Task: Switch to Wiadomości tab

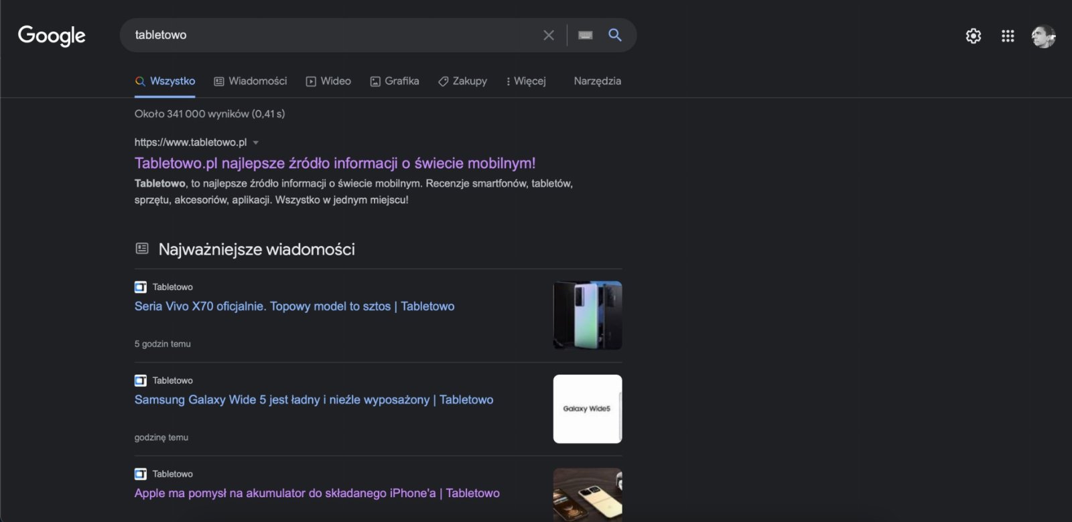Action: tap(250, 81)
